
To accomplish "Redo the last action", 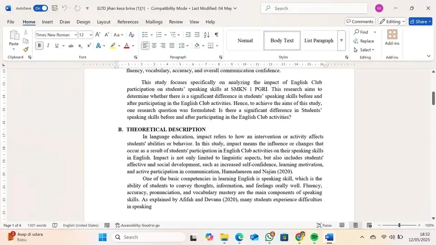I will click(x=77, y=8).
